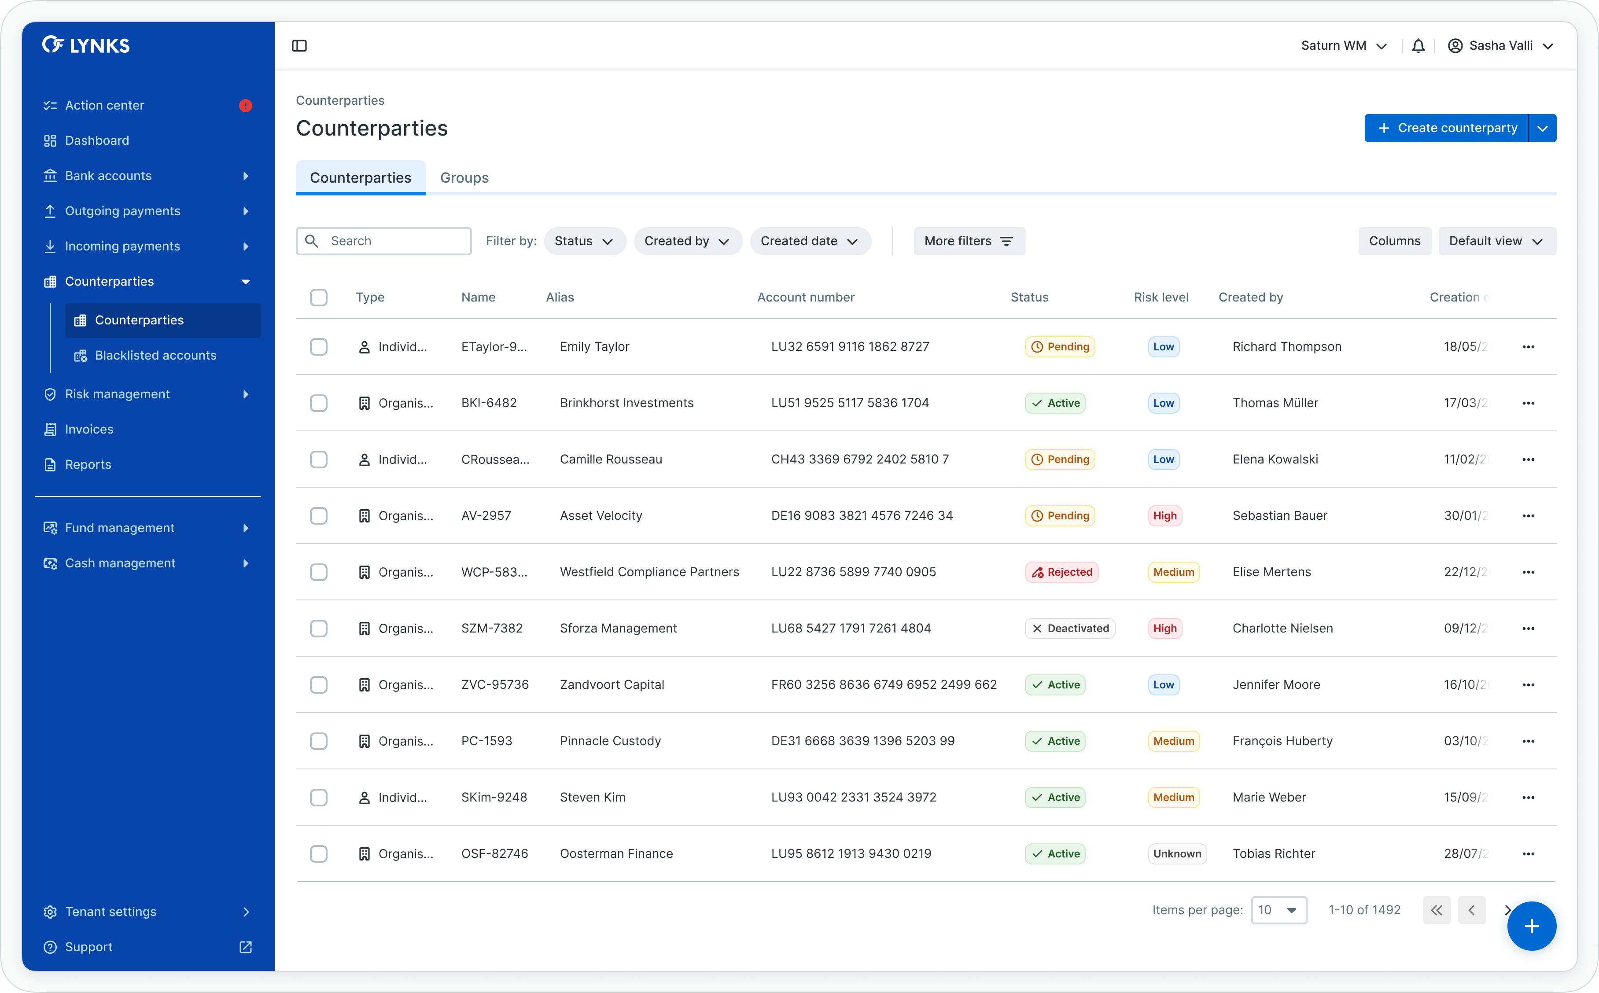
Task: Go to the first page of results
Action: click(1436, 910)
